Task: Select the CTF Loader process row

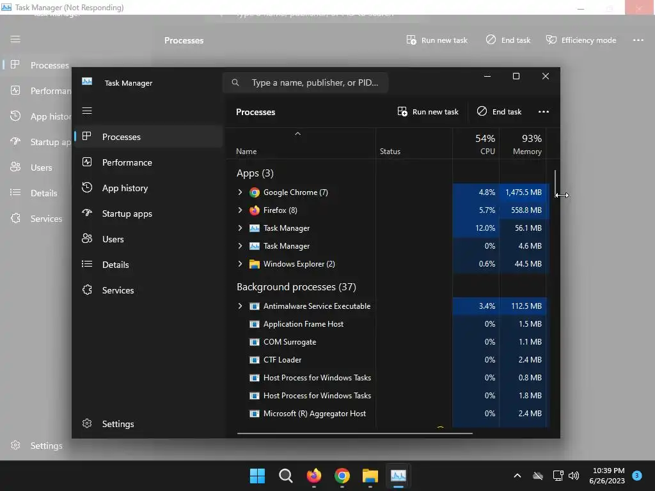Action: point(387,360)
